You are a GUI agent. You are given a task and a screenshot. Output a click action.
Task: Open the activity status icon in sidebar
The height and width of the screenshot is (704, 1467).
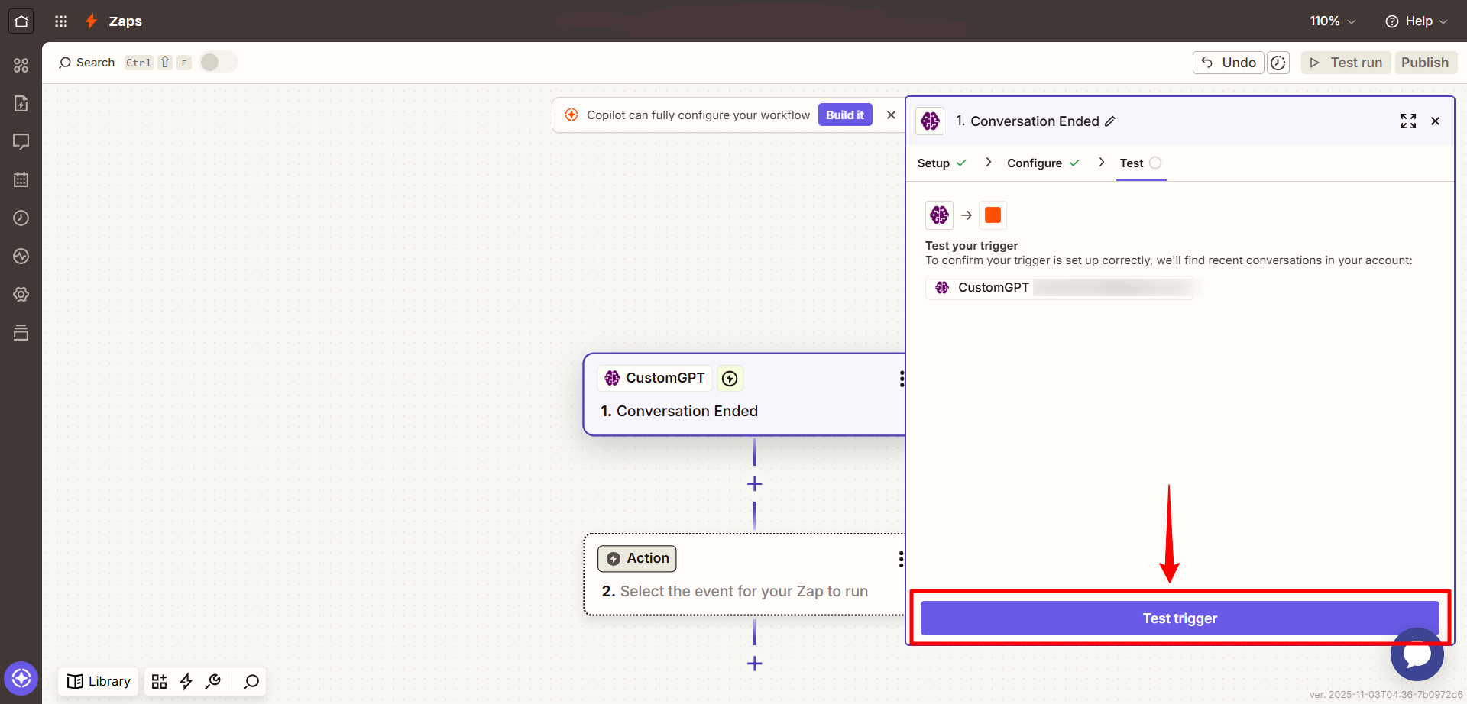point(21,257)
